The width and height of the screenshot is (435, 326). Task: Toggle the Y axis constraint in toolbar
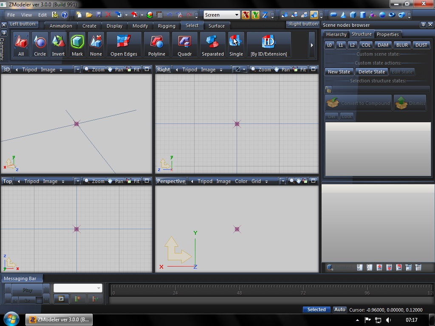(255, 15)
